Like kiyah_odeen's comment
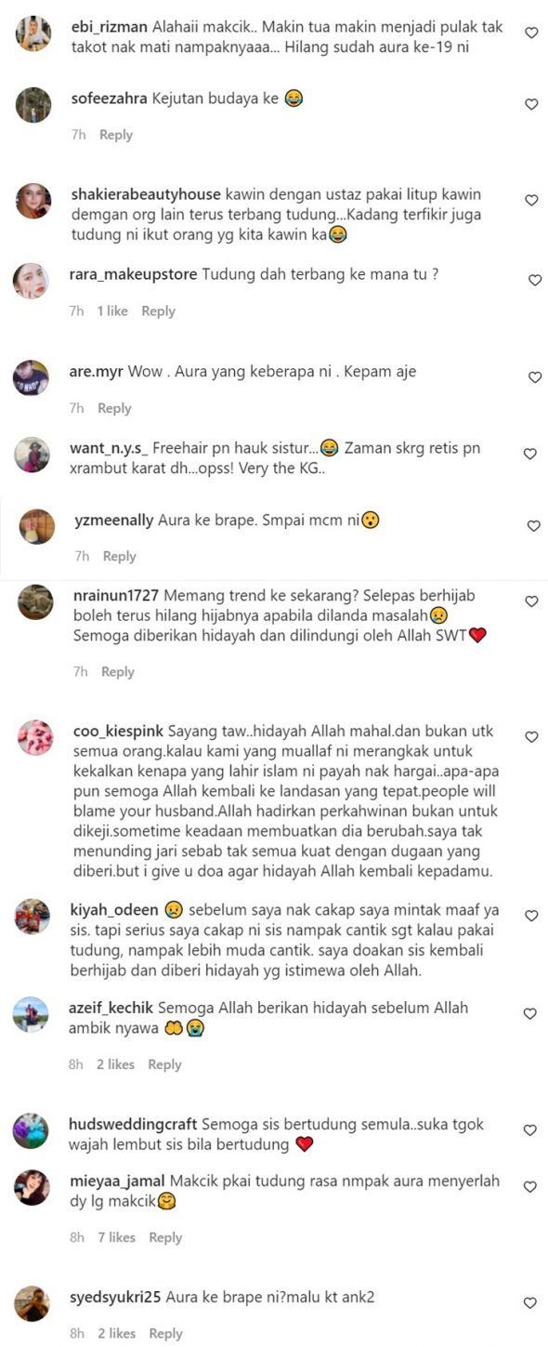The height and width of the screenshot is (1347, 548). [531, 916]
